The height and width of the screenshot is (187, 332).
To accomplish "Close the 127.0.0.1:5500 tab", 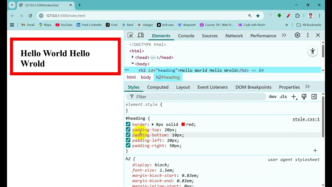I will pos(71,5).
